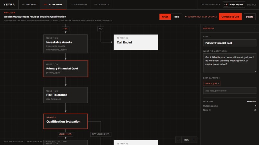The width and height of the screenshot is (259, 145).
Task: Select the Call Ended terminal node
Action: pos(136,42)
